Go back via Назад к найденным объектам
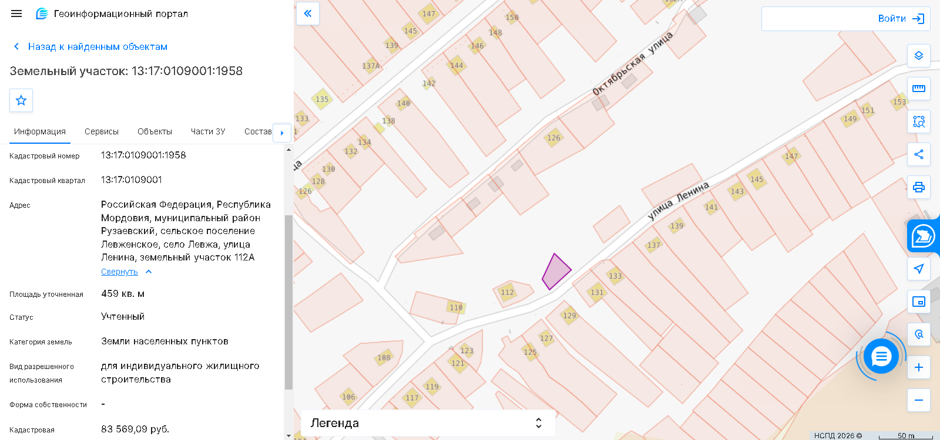 [x=90, y=46]
